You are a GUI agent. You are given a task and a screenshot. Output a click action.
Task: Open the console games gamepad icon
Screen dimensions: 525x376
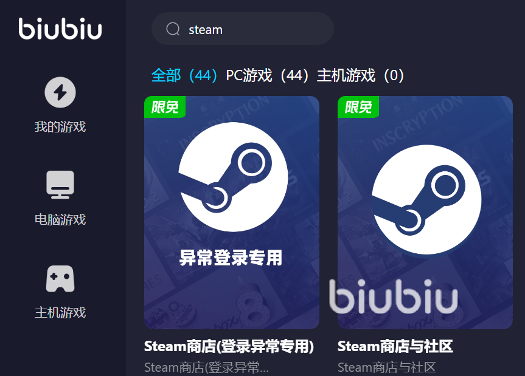point(60,279)
